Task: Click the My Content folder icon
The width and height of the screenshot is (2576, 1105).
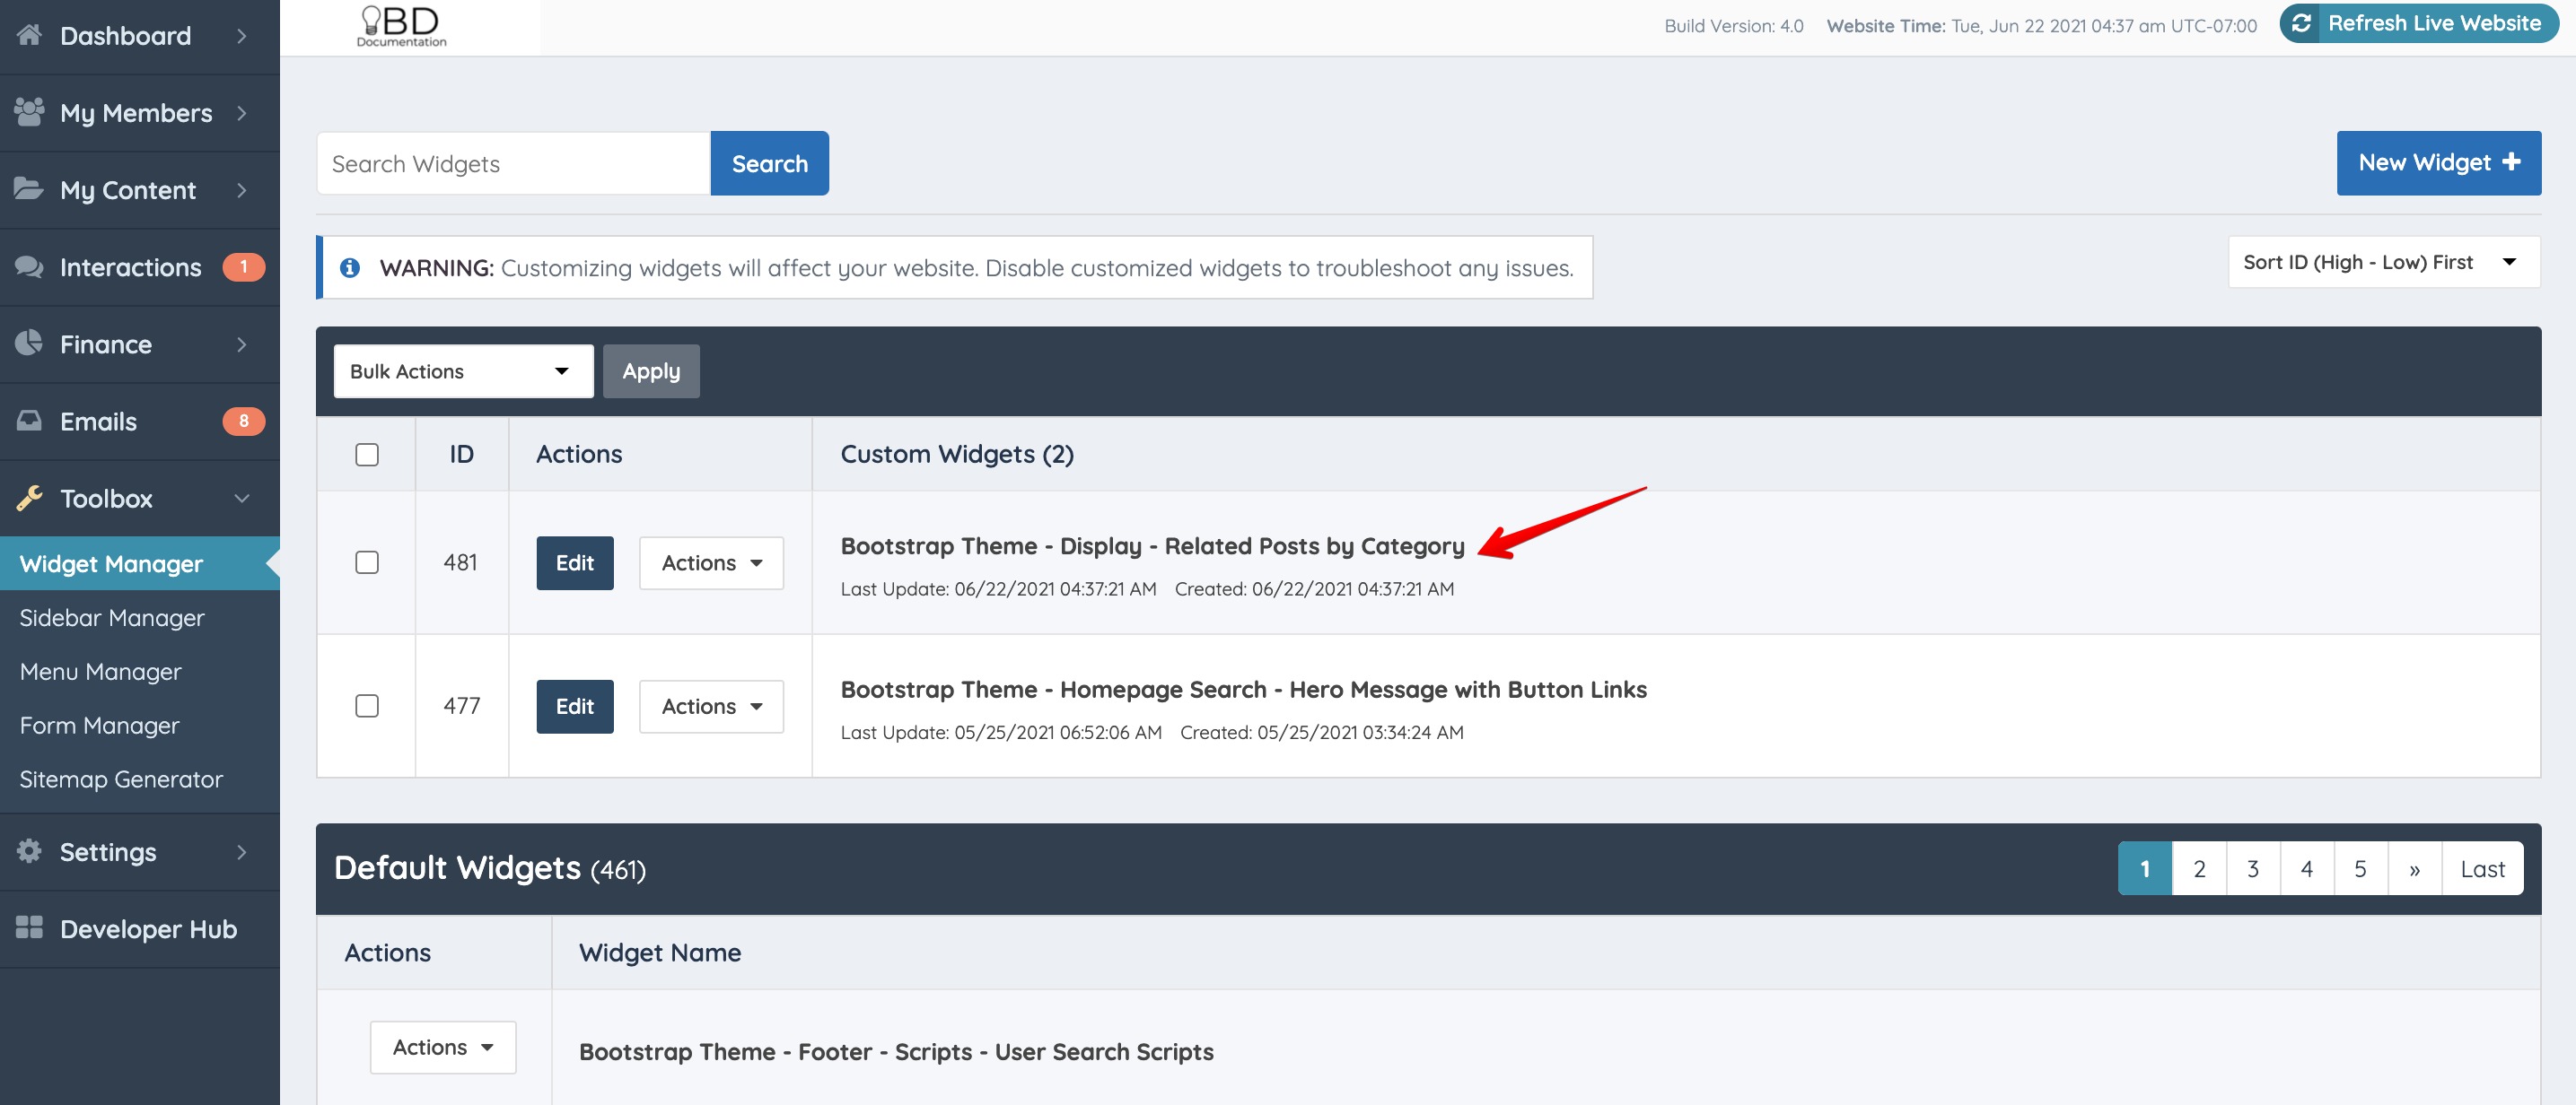Action: point(29,189)
